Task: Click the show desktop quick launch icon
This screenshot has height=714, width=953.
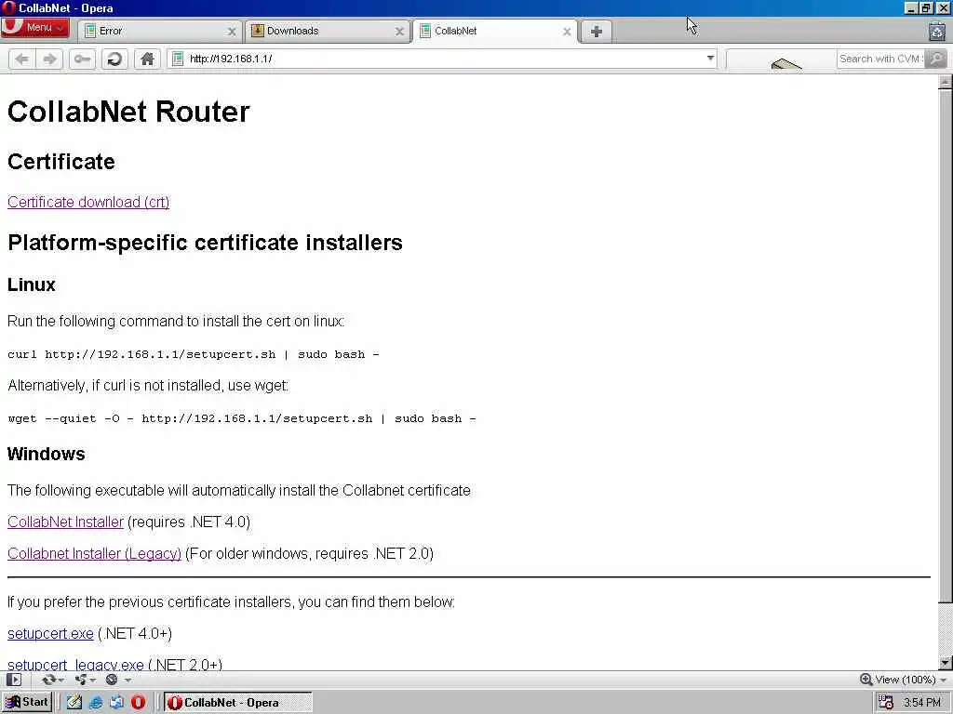Action: pos(116,703)
